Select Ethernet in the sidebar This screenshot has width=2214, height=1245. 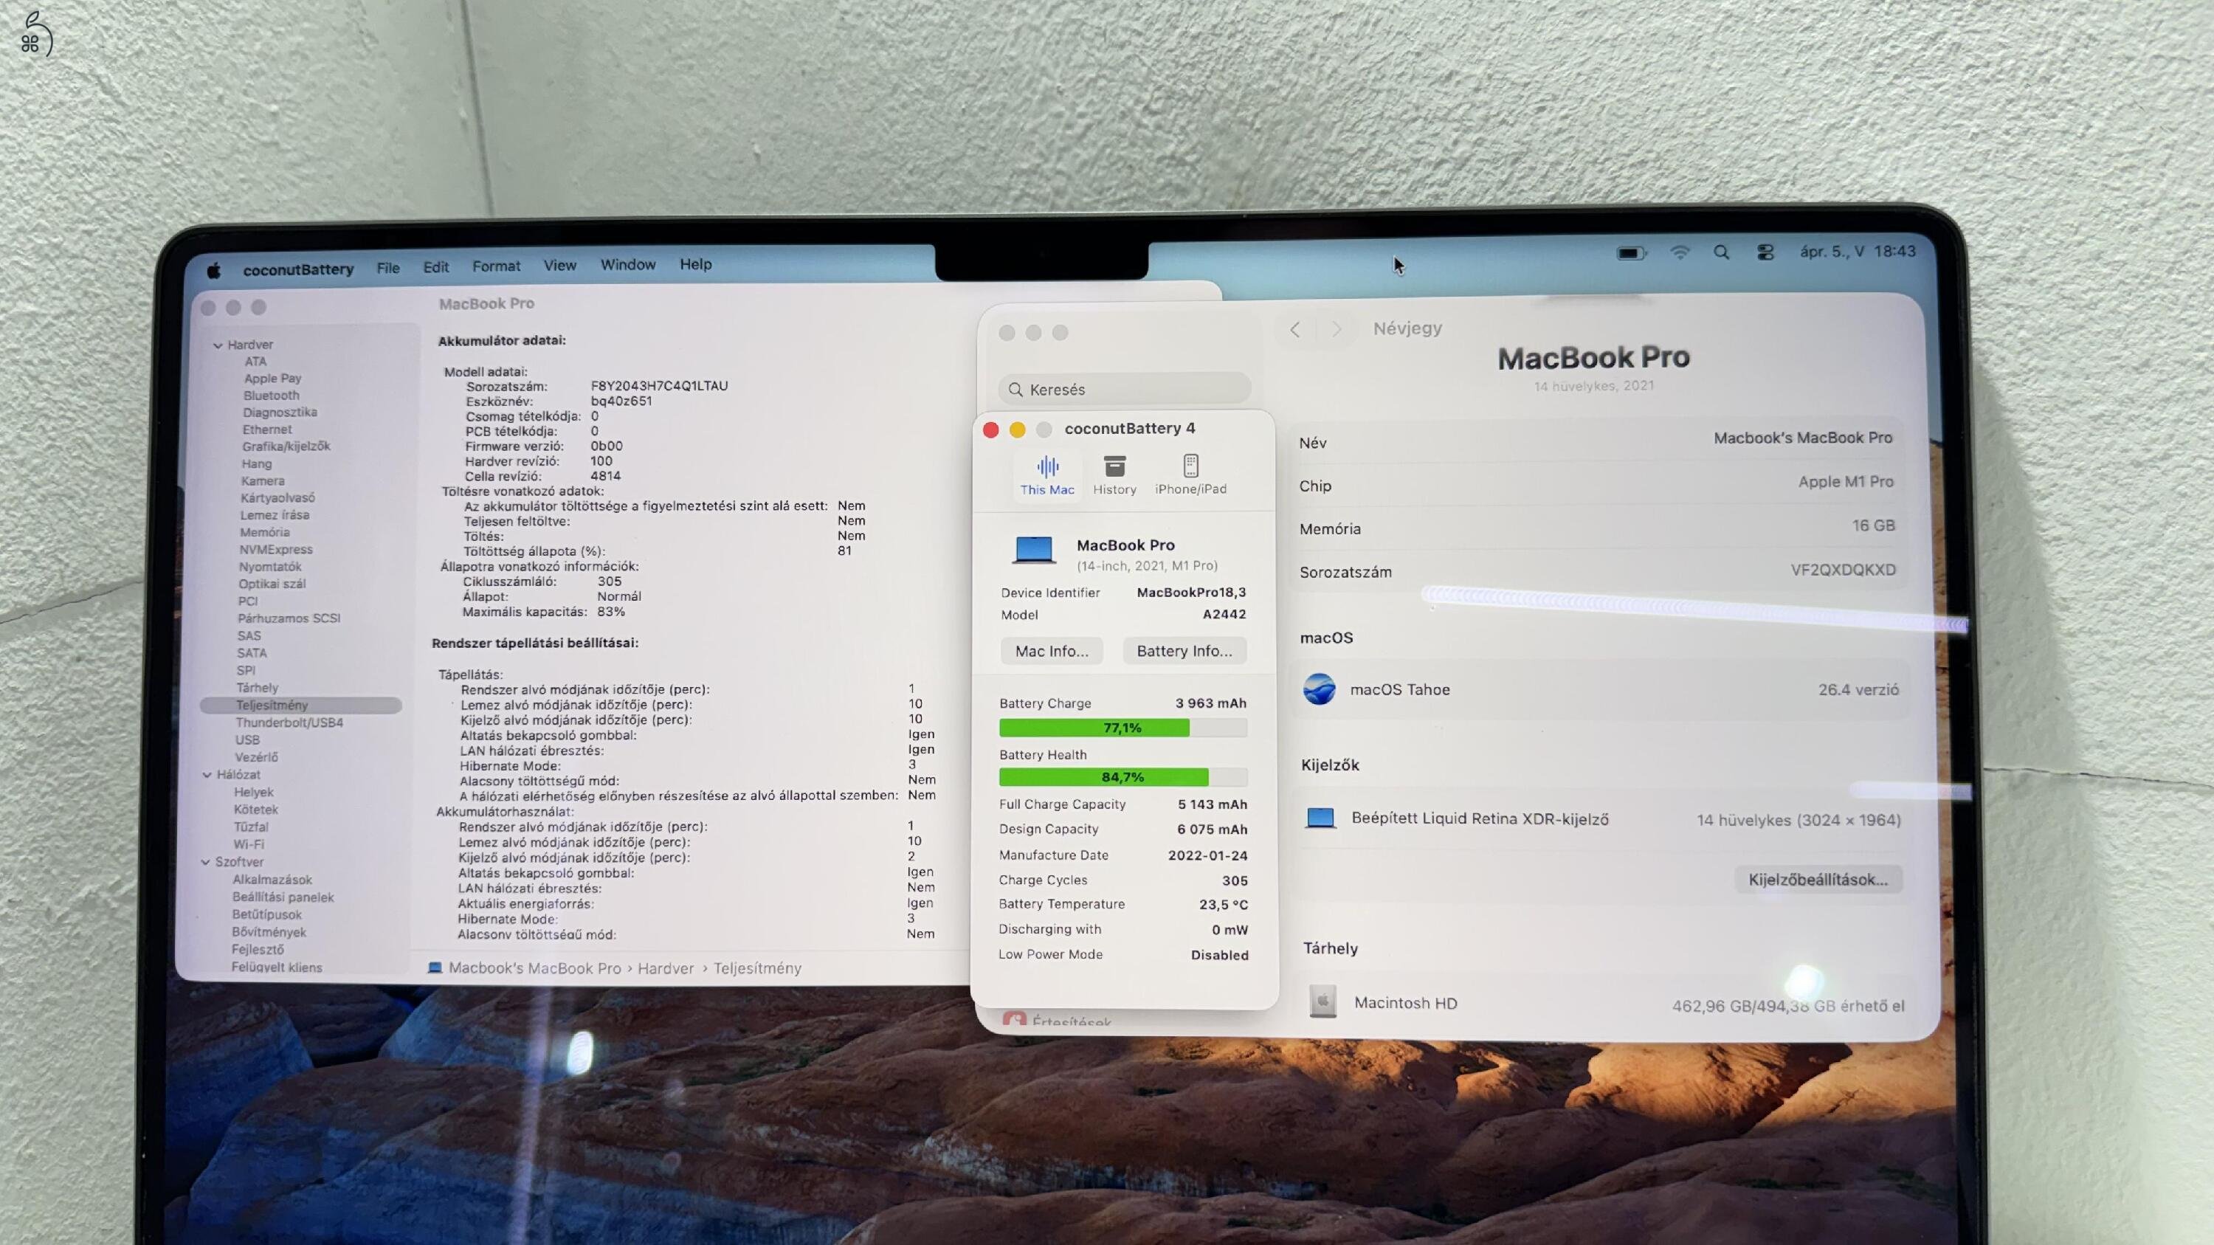[266, 430]
